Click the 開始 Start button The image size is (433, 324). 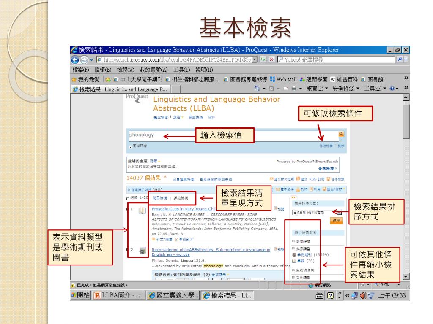80,295
